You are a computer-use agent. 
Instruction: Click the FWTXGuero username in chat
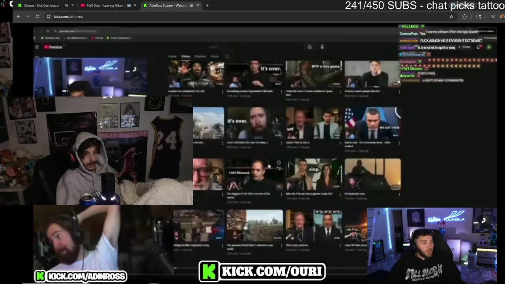pos(412,69)
